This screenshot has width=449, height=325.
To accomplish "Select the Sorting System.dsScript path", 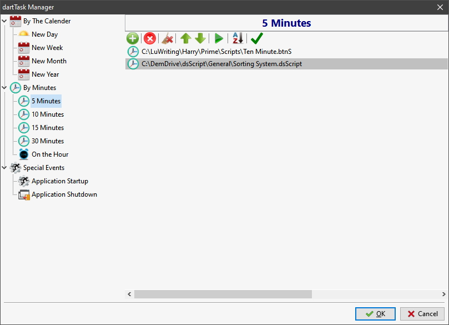I will pyautogui.click(x=221, y=64).
